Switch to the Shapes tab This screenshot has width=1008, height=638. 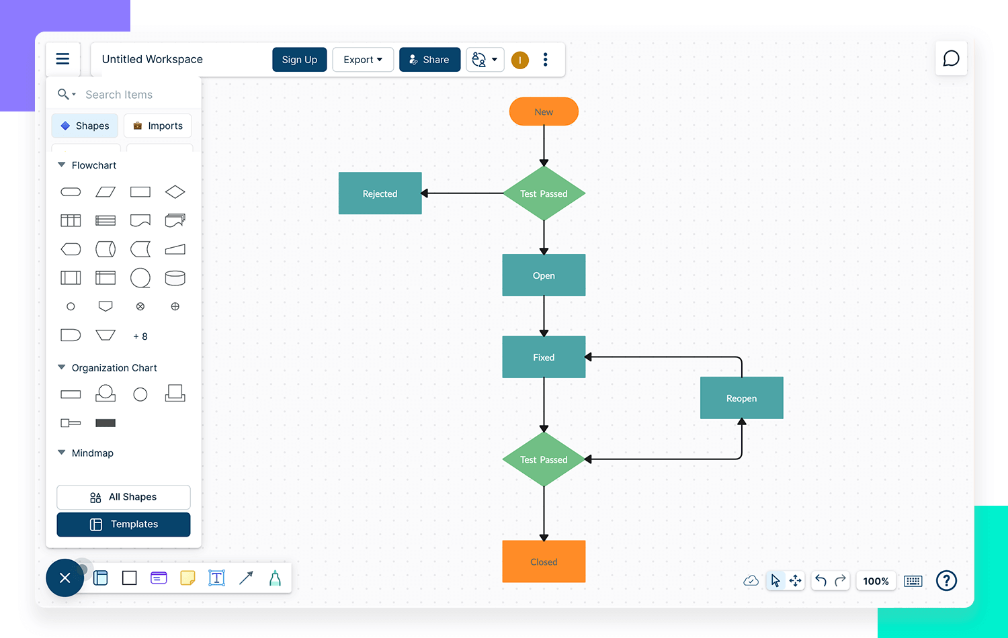85,126
